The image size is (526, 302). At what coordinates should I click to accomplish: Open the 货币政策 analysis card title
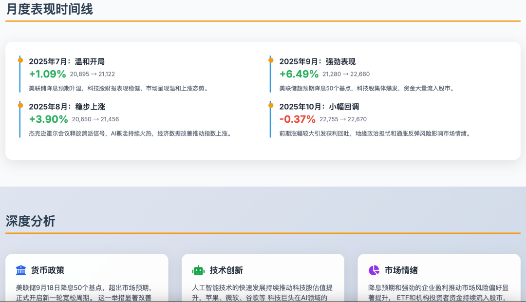click(48, 270)
